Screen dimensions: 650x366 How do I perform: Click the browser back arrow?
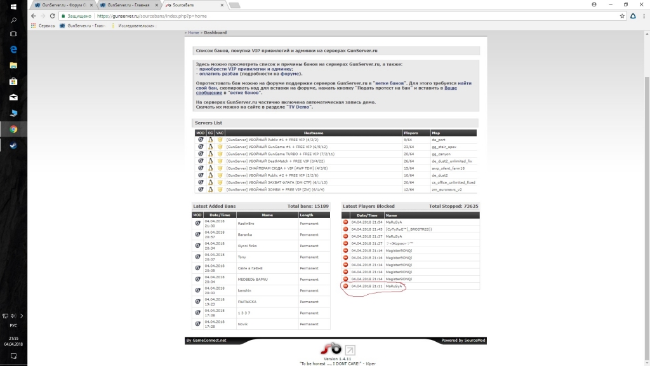pos(32,16)
